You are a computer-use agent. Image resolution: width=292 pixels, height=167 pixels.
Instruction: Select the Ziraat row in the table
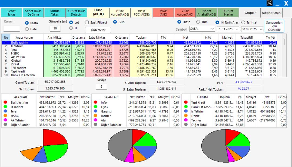[x=139, y=64]
